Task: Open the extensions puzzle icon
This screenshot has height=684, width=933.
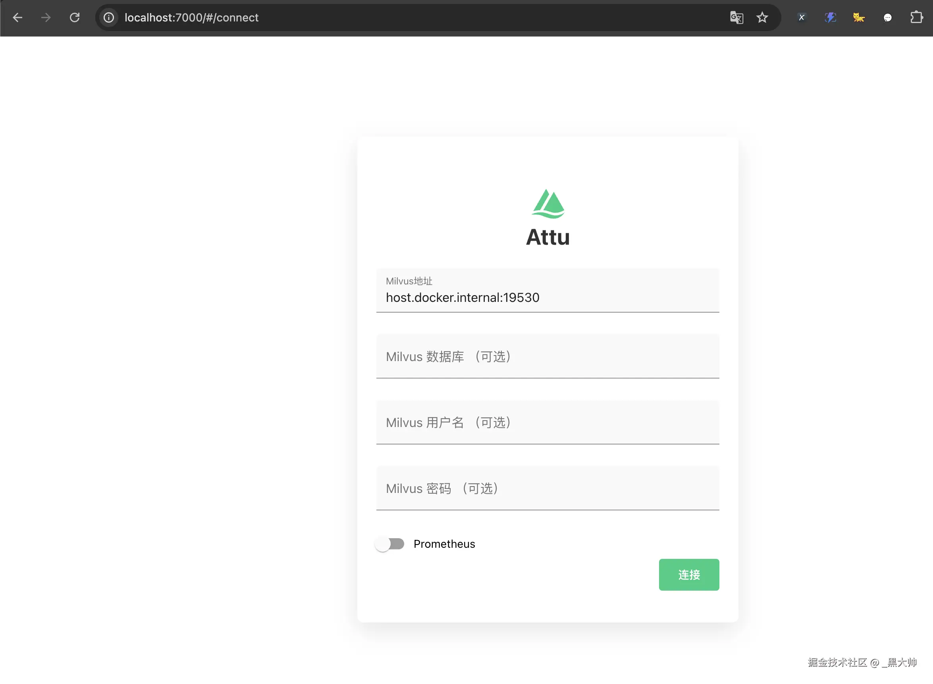Action: tap(916, 17)
